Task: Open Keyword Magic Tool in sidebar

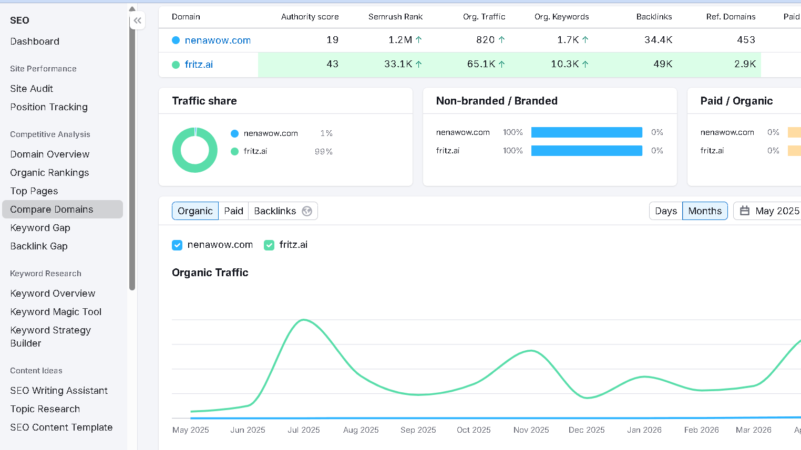Action: tap(56, 312)
